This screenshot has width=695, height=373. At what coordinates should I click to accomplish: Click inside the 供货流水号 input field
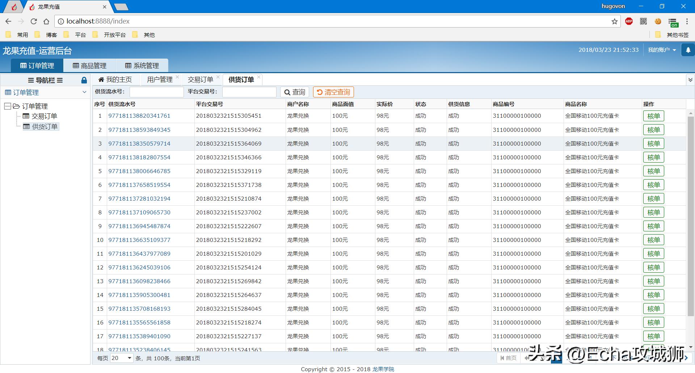[156, 92]
